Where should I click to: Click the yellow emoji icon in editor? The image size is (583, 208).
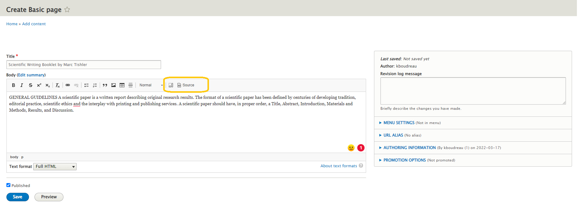pyautogui.click(x=351, y=148)
